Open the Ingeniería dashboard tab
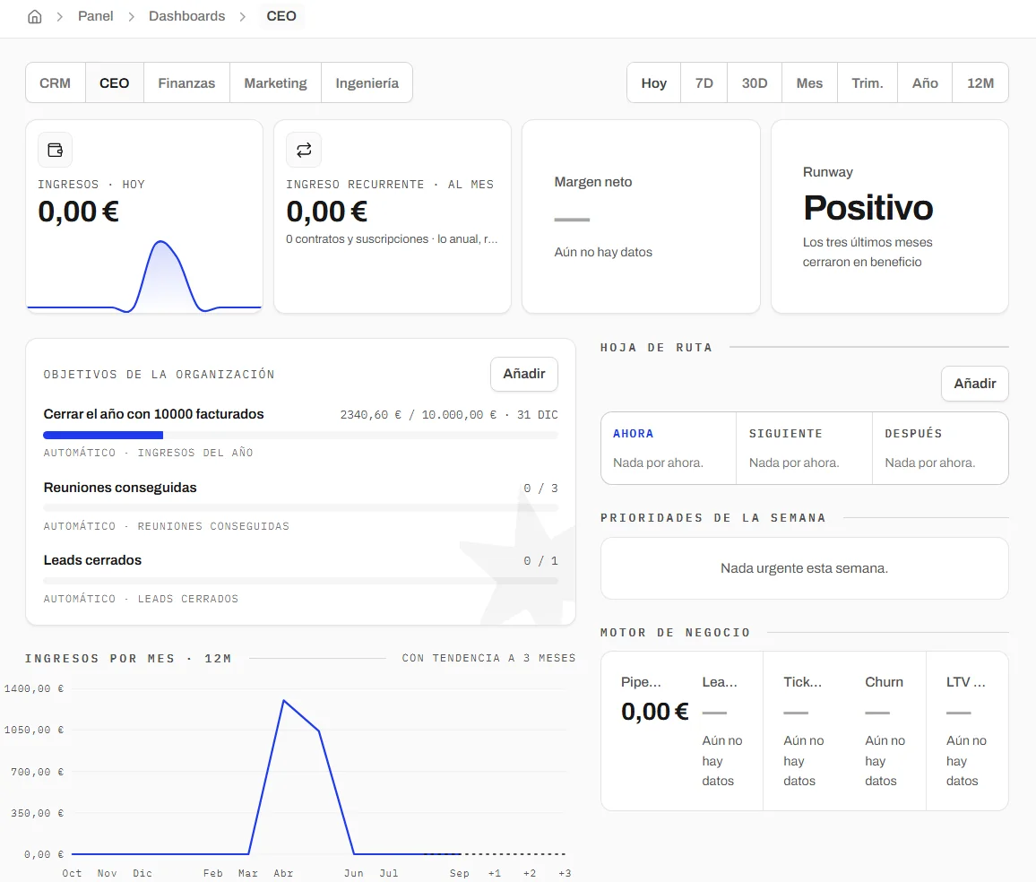The image size is (1036, 882). (367, 83)
